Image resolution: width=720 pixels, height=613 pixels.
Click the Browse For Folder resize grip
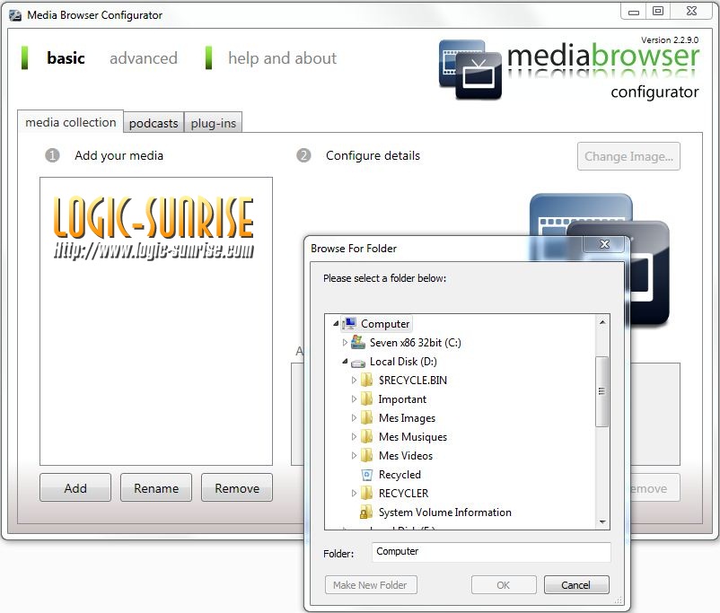[619, 600]
